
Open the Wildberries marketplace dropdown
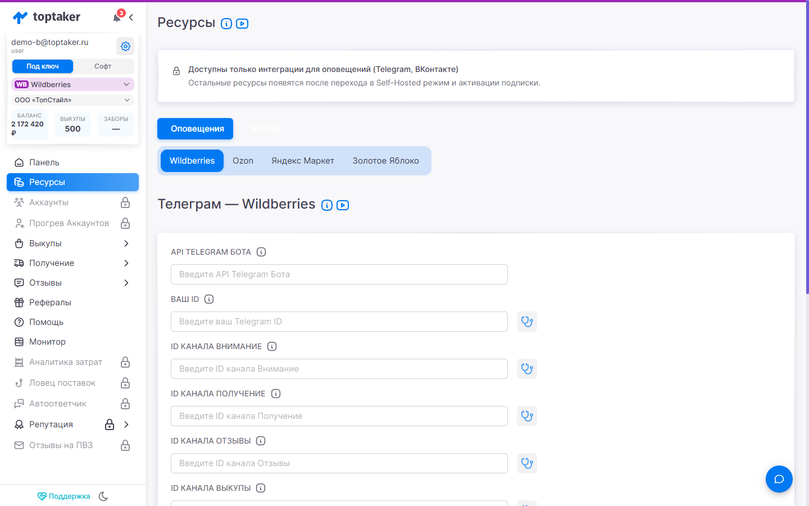click(72, 84)
